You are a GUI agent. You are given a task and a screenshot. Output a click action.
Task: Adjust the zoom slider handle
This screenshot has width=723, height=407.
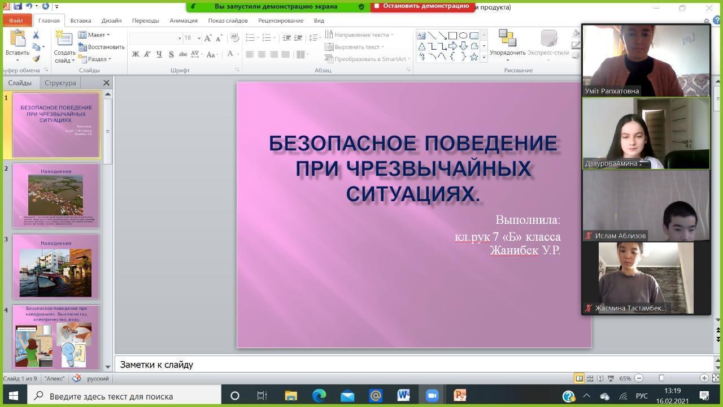click(x=661, y=378)
